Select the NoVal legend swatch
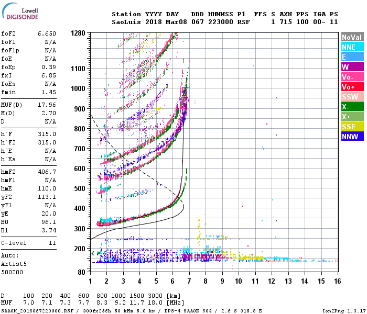Image resolution: width=367 pixels, height=314 pixels. (352, 37)
